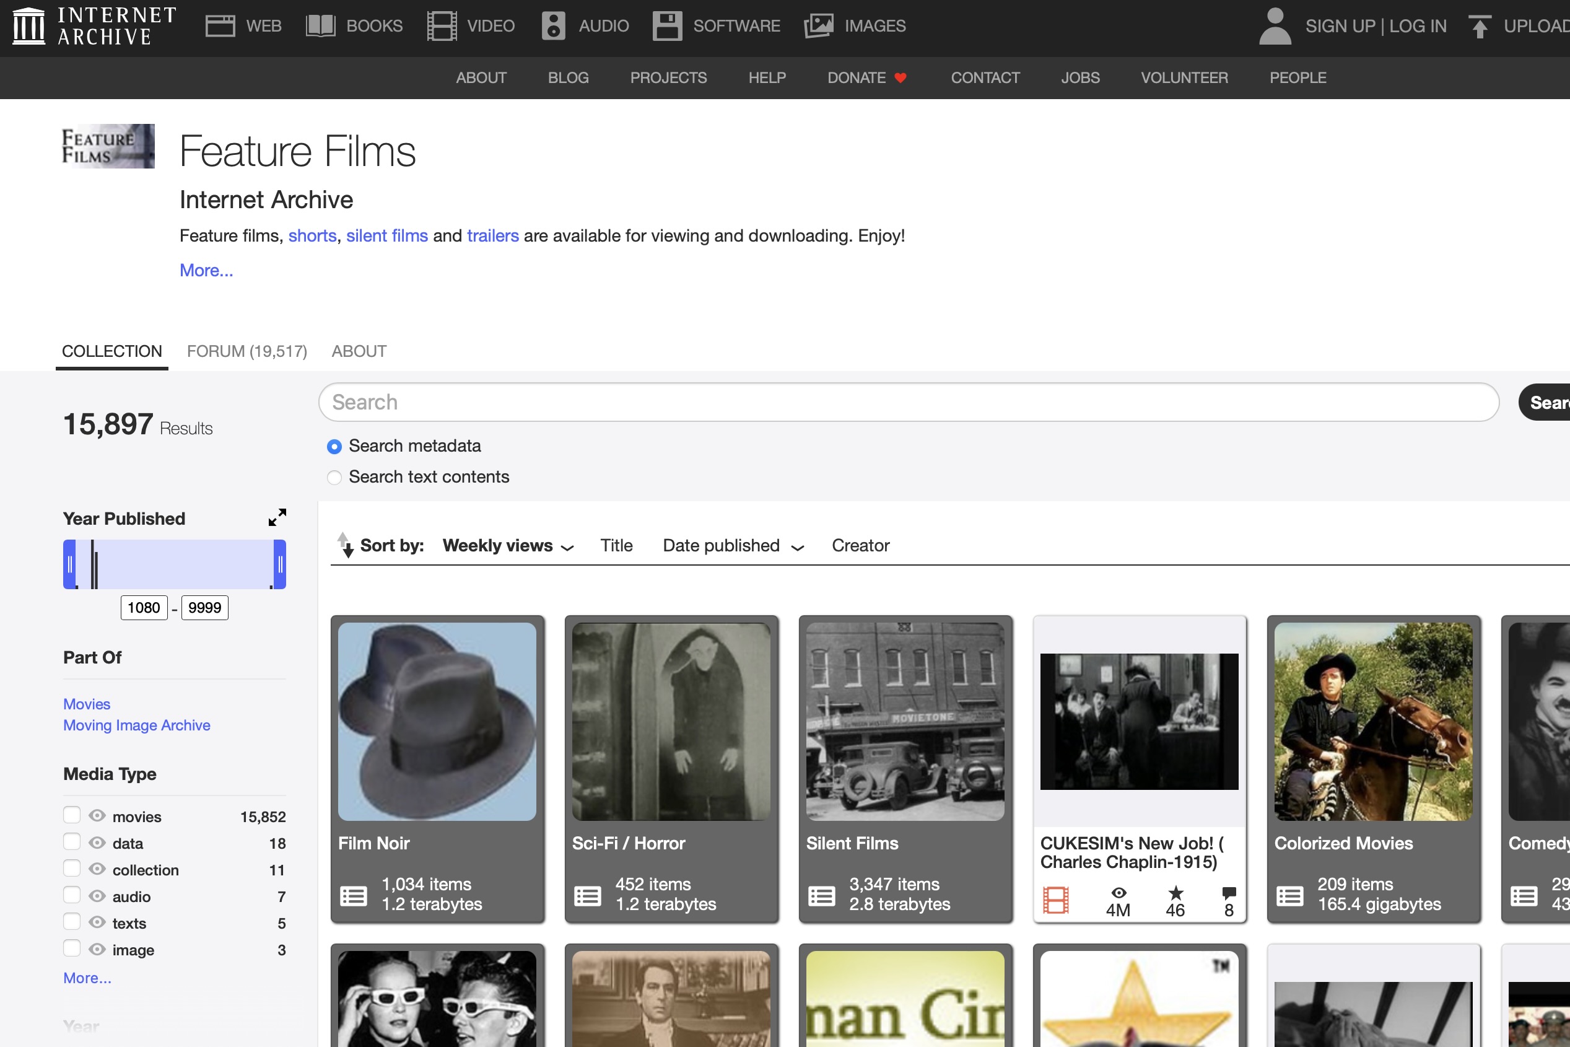The width and height of the screenshot is (1570, 1047).
Task: Switch to the Collection tab
Action: point(112,351)
